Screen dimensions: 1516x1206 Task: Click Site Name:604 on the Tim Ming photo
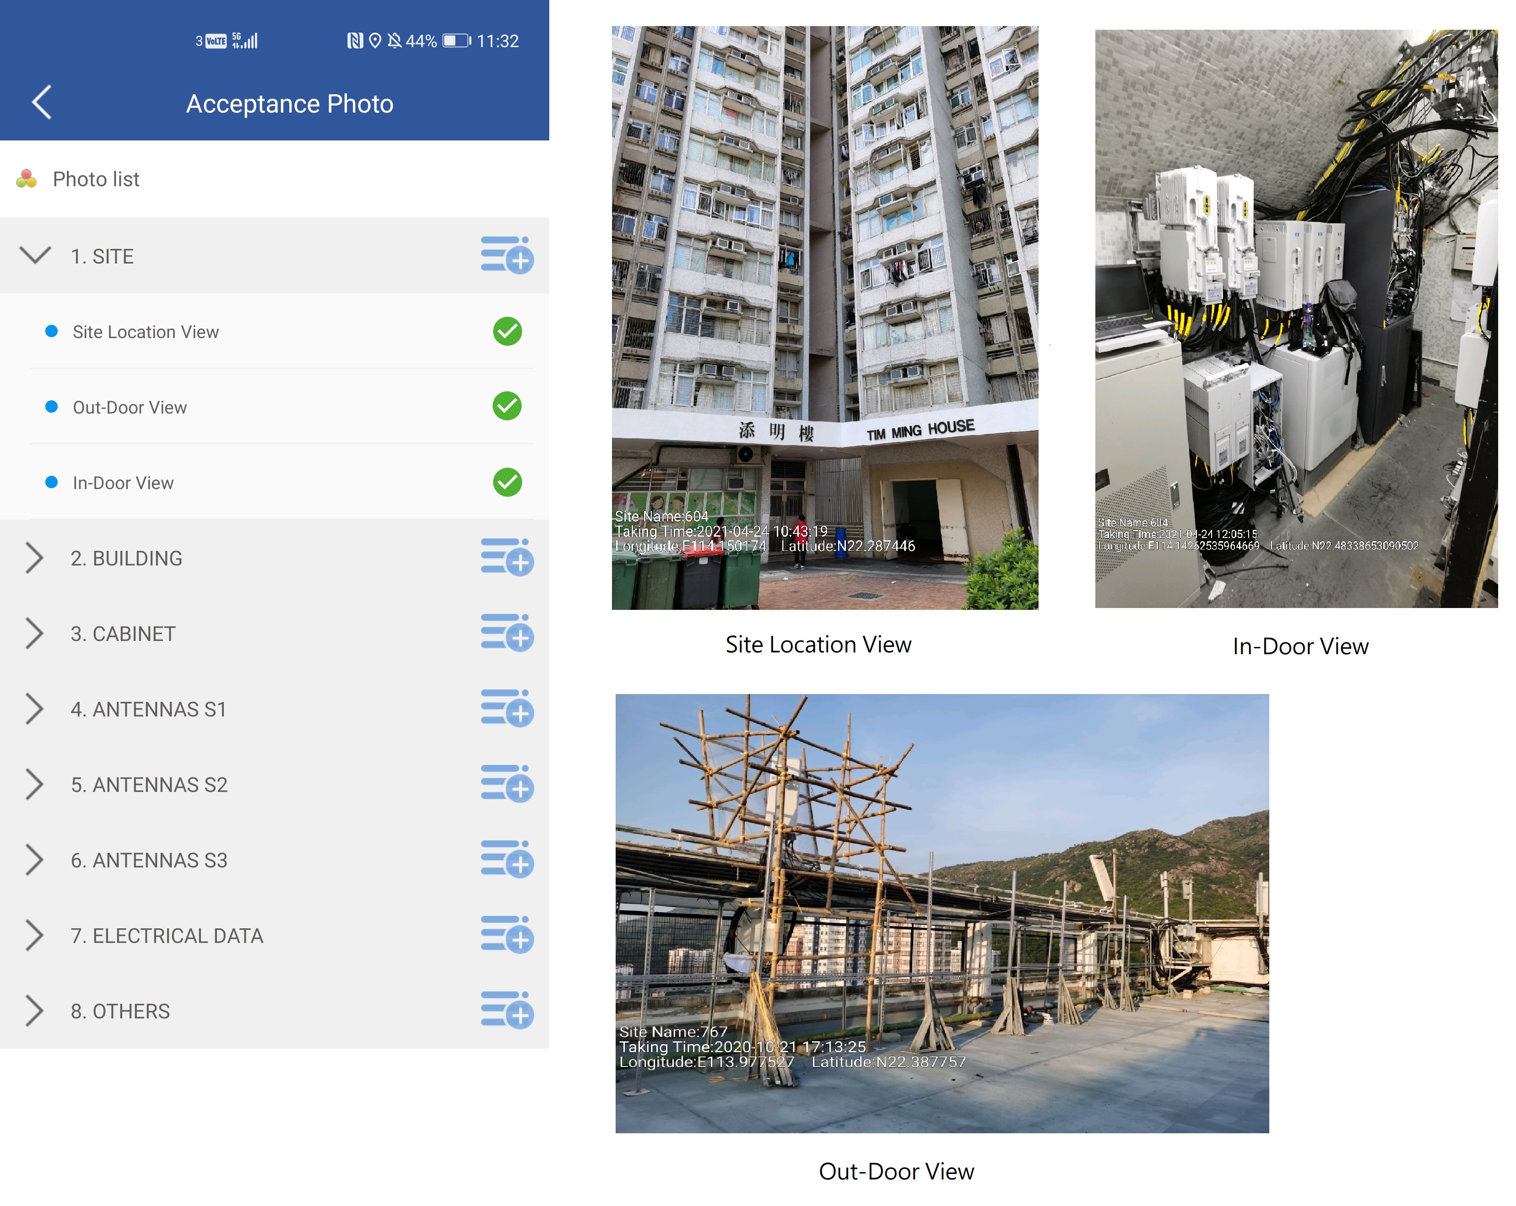[x=662, y=517]
